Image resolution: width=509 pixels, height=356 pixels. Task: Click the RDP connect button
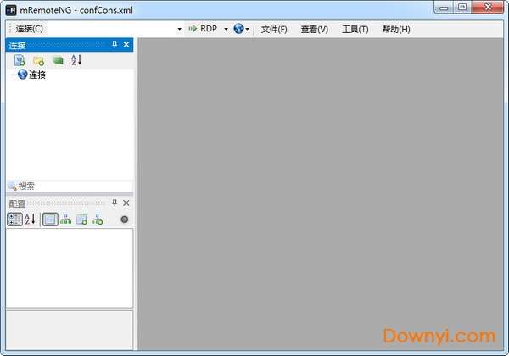click(203, 29)
